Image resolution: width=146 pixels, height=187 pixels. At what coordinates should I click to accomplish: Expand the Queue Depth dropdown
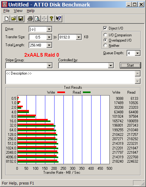click(138, 53)
